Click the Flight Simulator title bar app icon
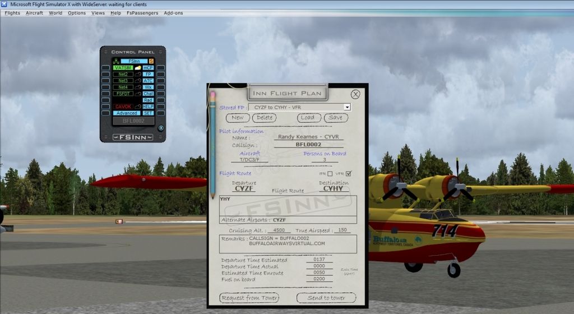Viewport: 574px width, 314px height. (x=4, y=4)
